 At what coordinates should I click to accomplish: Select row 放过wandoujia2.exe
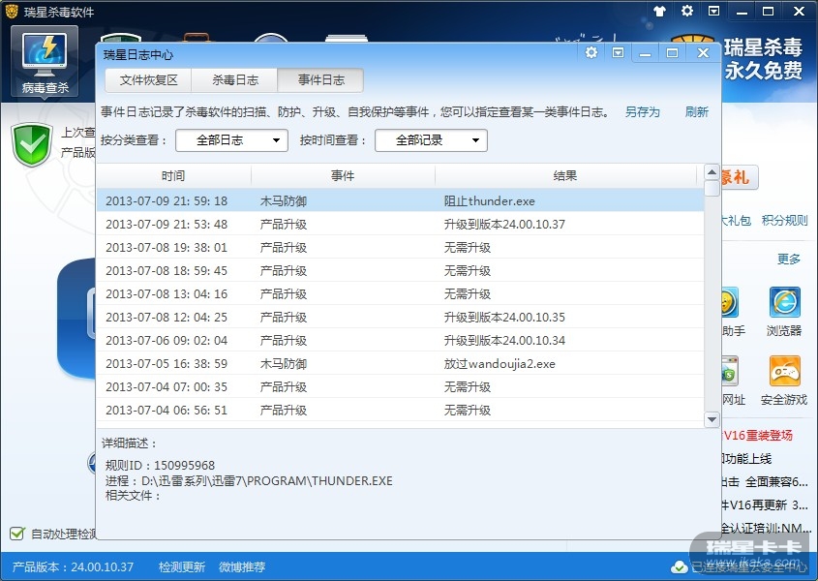click(400, 363)
